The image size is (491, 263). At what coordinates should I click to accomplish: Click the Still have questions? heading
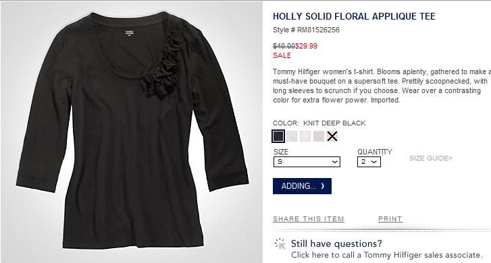[x=336, y=243]
